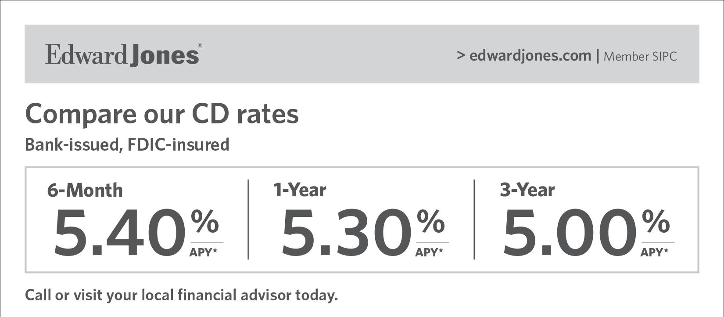This screenshot has height=317, width=724.
Task: Click the percent sign beside 5.00
Action: [x=656, y=221]
